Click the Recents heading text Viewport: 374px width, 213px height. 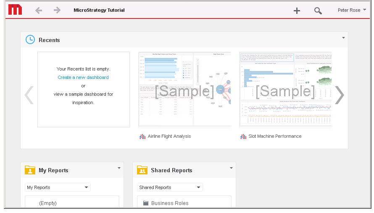click(49, 40)
